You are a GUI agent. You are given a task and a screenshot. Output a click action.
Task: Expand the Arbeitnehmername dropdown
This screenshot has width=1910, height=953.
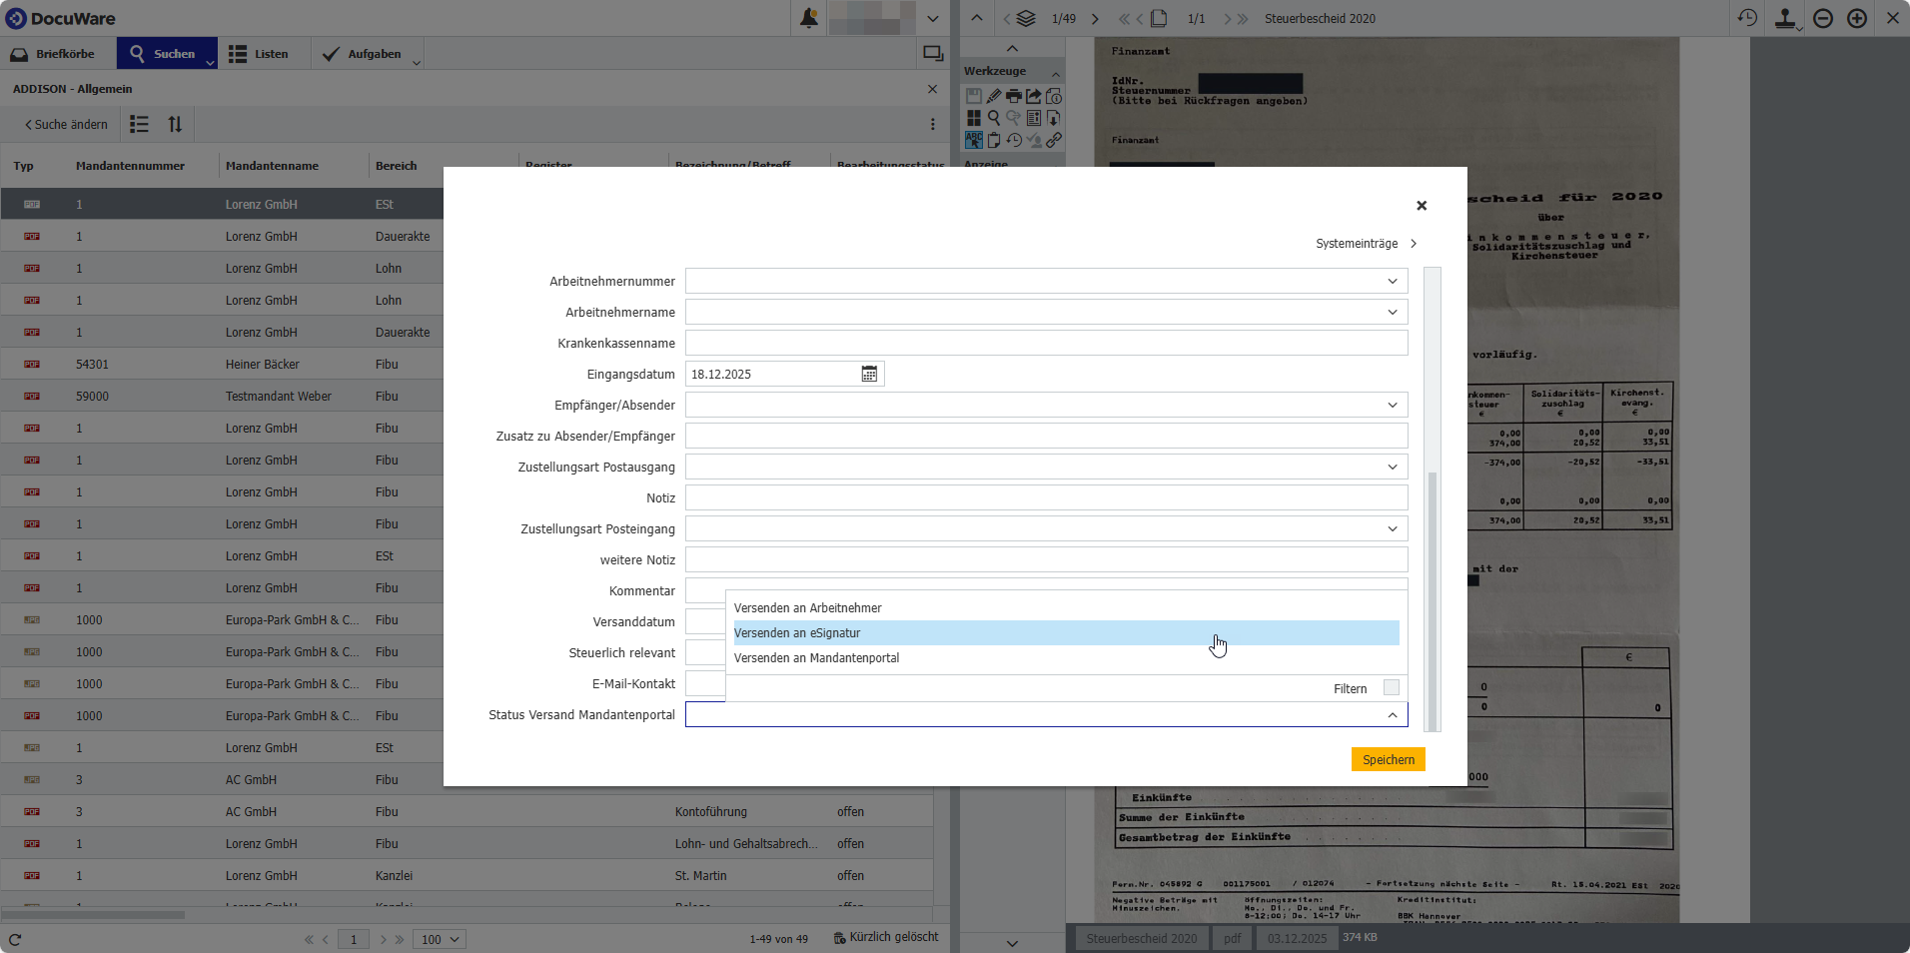pos(1393,313)
